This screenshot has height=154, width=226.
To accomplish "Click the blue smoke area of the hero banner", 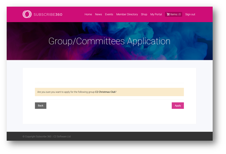I will [187, 41].
